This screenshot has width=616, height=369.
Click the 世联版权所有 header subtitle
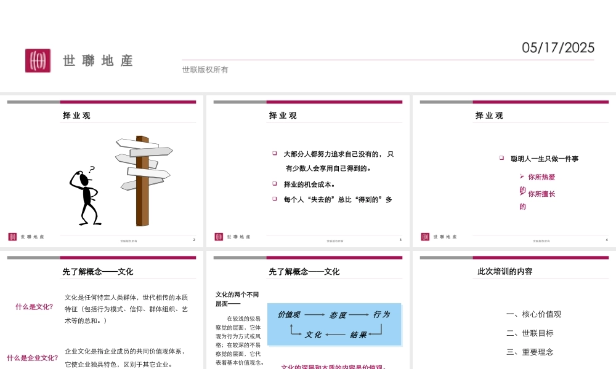(205, 69)
